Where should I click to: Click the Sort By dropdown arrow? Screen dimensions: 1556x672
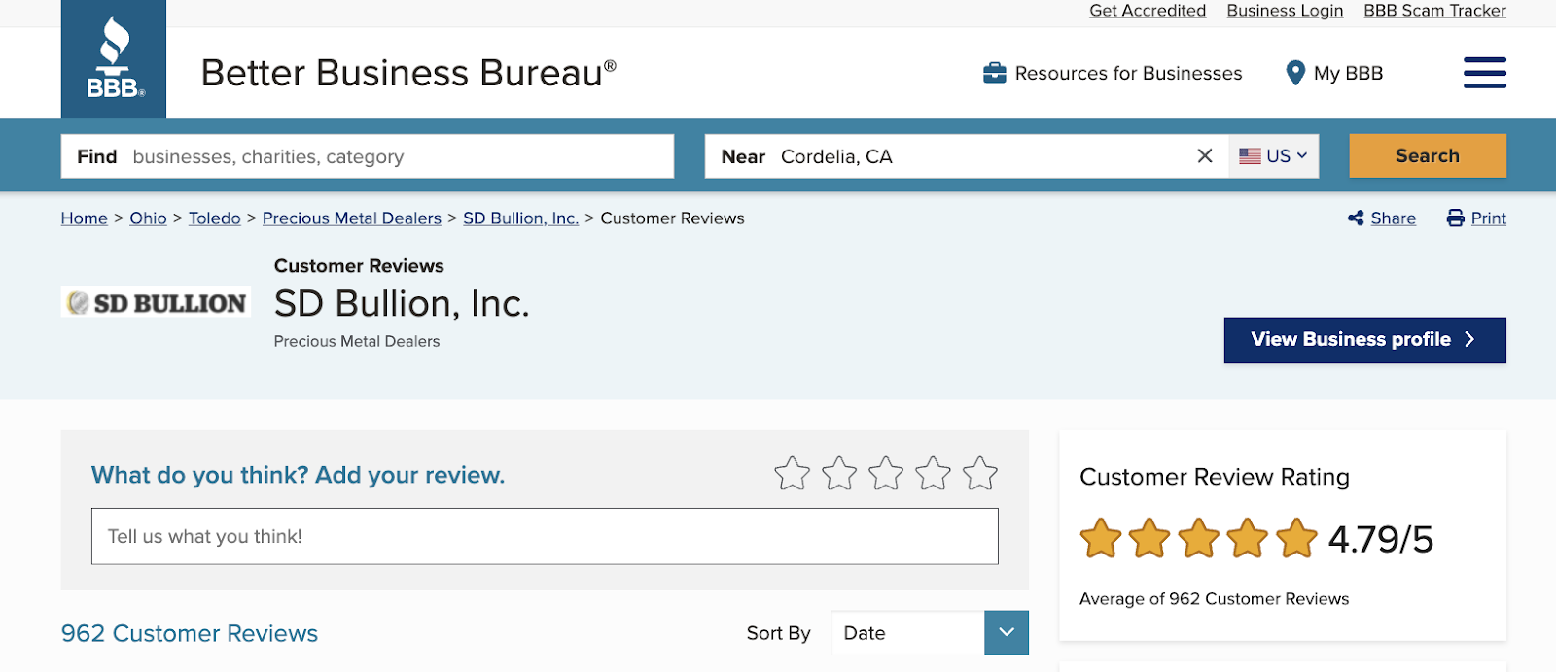1007,633
